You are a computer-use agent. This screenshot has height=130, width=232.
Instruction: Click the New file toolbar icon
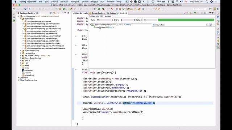(13, 9)
